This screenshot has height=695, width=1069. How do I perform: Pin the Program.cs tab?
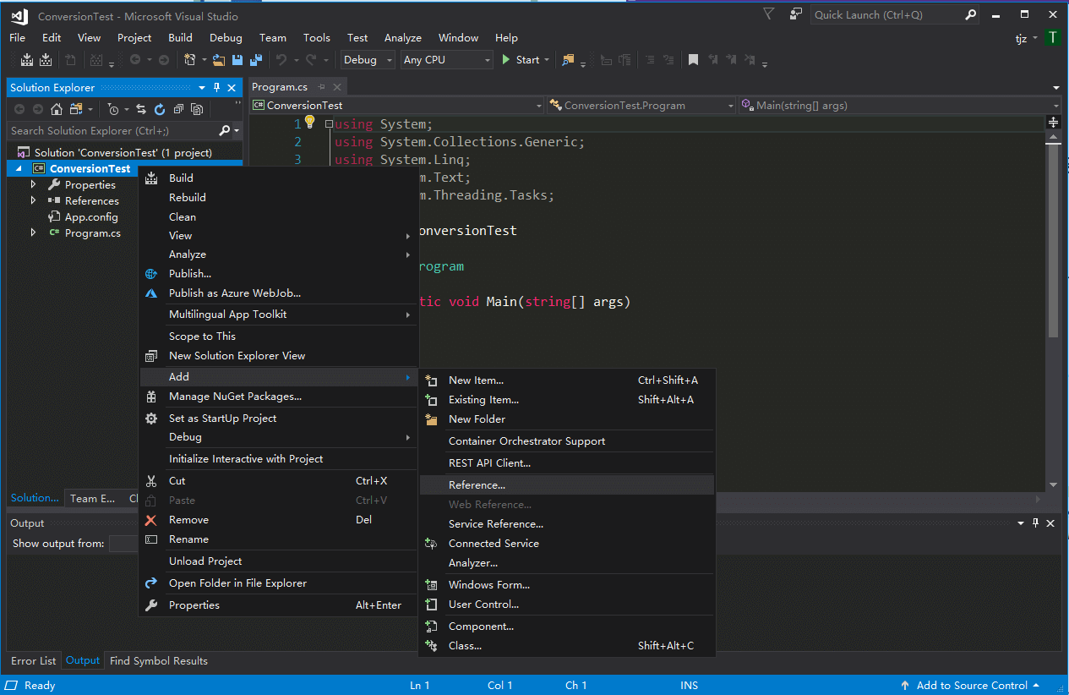point(322,87)
